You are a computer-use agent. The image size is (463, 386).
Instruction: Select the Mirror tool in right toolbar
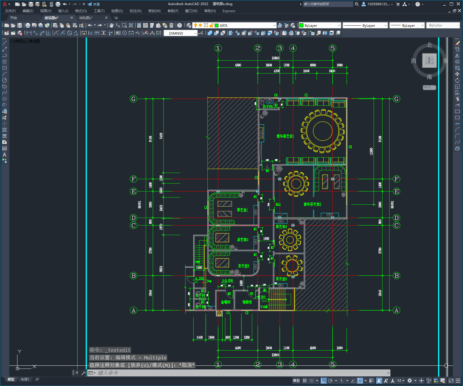(x=457, y=55)
